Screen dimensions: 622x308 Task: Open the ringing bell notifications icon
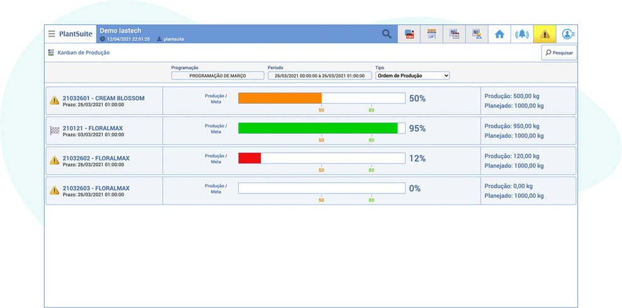[x=522, y=34]
